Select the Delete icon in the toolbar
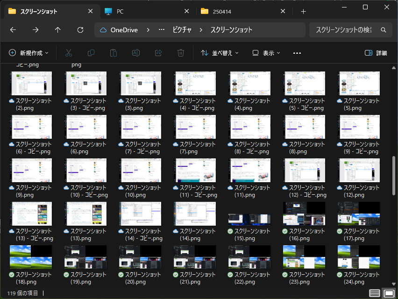398x299 pixels. click(x=180, y=53)
